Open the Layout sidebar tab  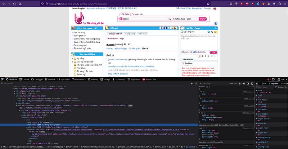tap(263, 84)
